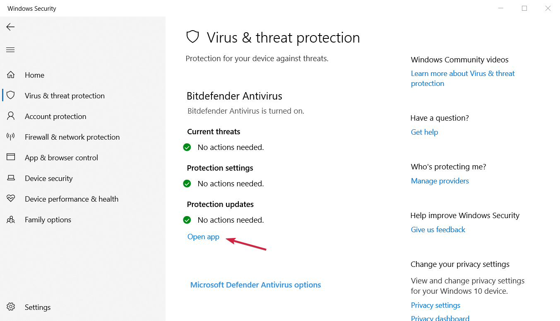
Task: Open the Bitdefender app link
Action: tap(203, 237)
